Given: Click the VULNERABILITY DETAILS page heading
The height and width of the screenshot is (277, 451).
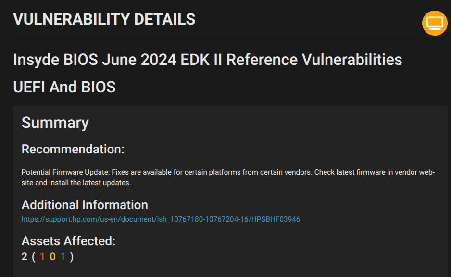Looking at the screenshot, I should [104, 19].
